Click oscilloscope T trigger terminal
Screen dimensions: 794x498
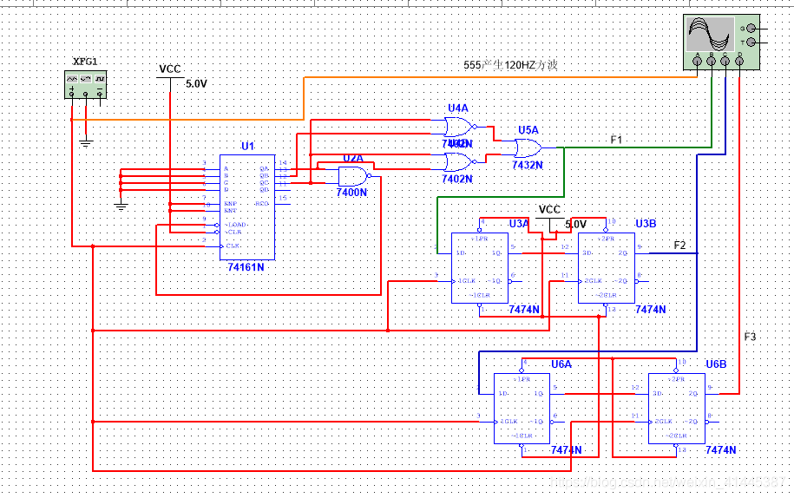click(751, 43)
